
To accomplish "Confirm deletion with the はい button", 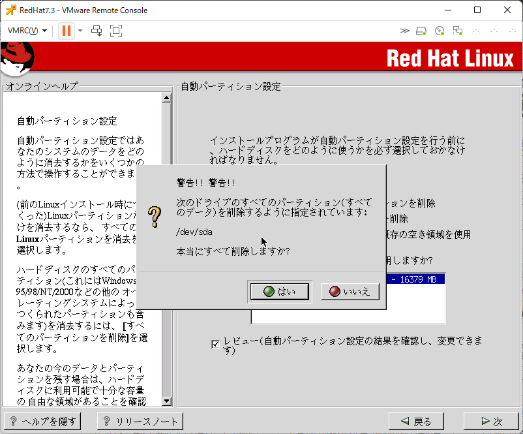I will point(280,292).
